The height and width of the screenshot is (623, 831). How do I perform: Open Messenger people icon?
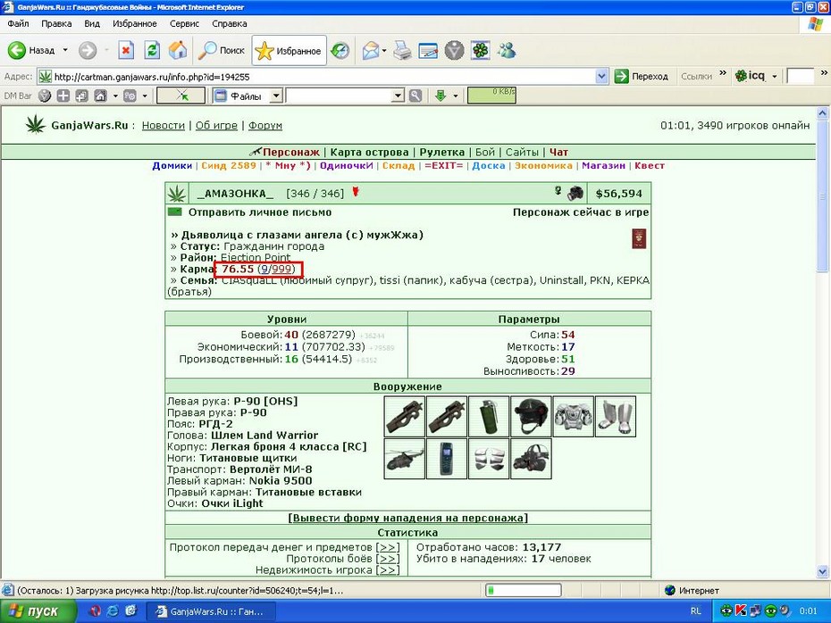point(507,50)
